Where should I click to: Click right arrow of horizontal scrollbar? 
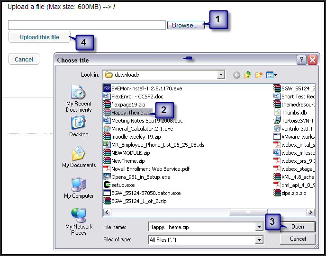[311, 212]
